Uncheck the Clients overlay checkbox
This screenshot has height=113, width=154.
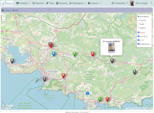138,33
